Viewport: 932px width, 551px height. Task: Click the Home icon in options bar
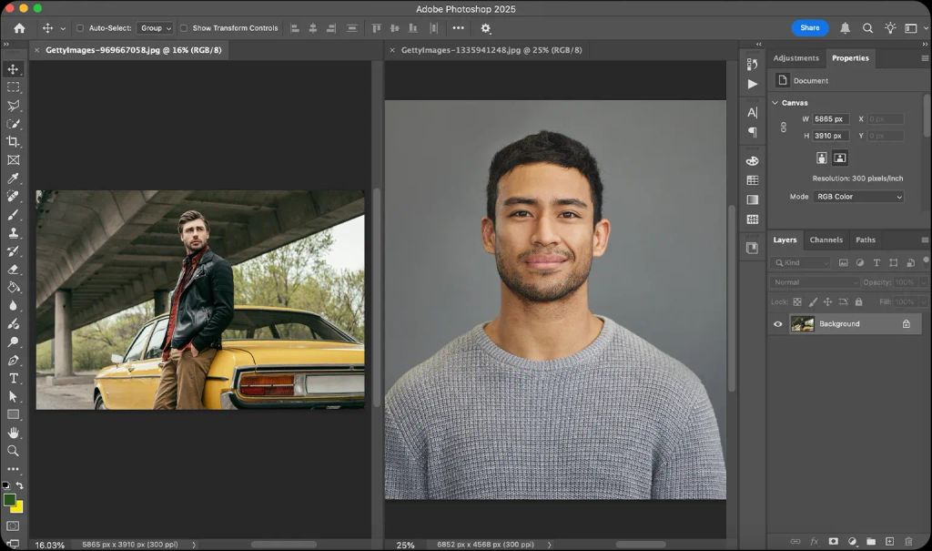(x=19, y=28)
